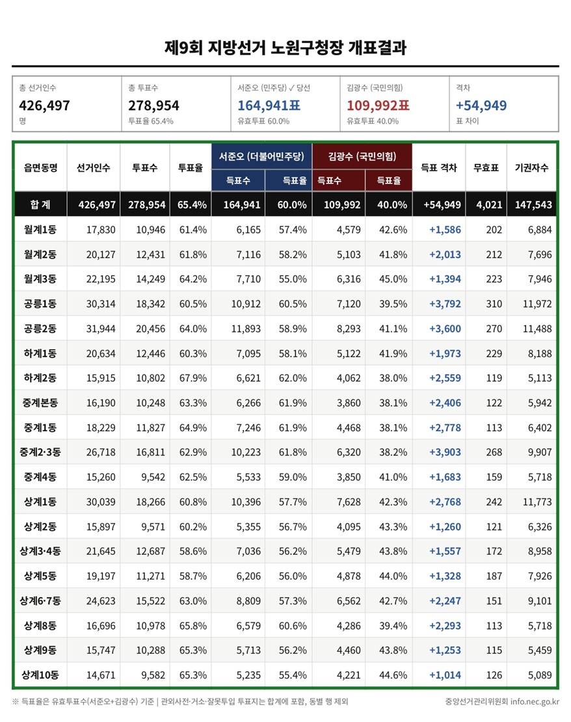Click 서준오 votes 10,396 in 상계1동 row

click(x=246, y=502)
